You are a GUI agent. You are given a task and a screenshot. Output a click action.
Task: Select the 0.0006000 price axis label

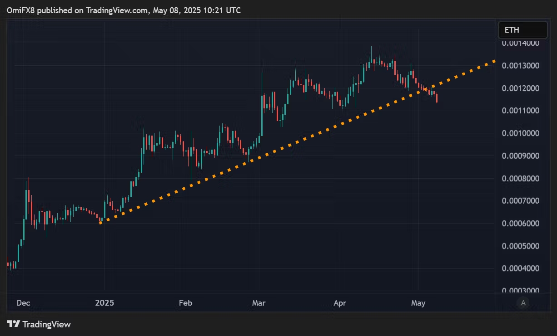point(520,223)
